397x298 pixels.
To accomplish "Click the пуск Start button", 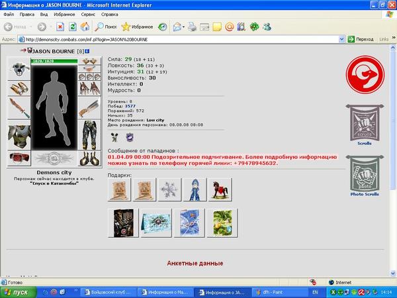I will pyautogui.click(x=19, y=292).
